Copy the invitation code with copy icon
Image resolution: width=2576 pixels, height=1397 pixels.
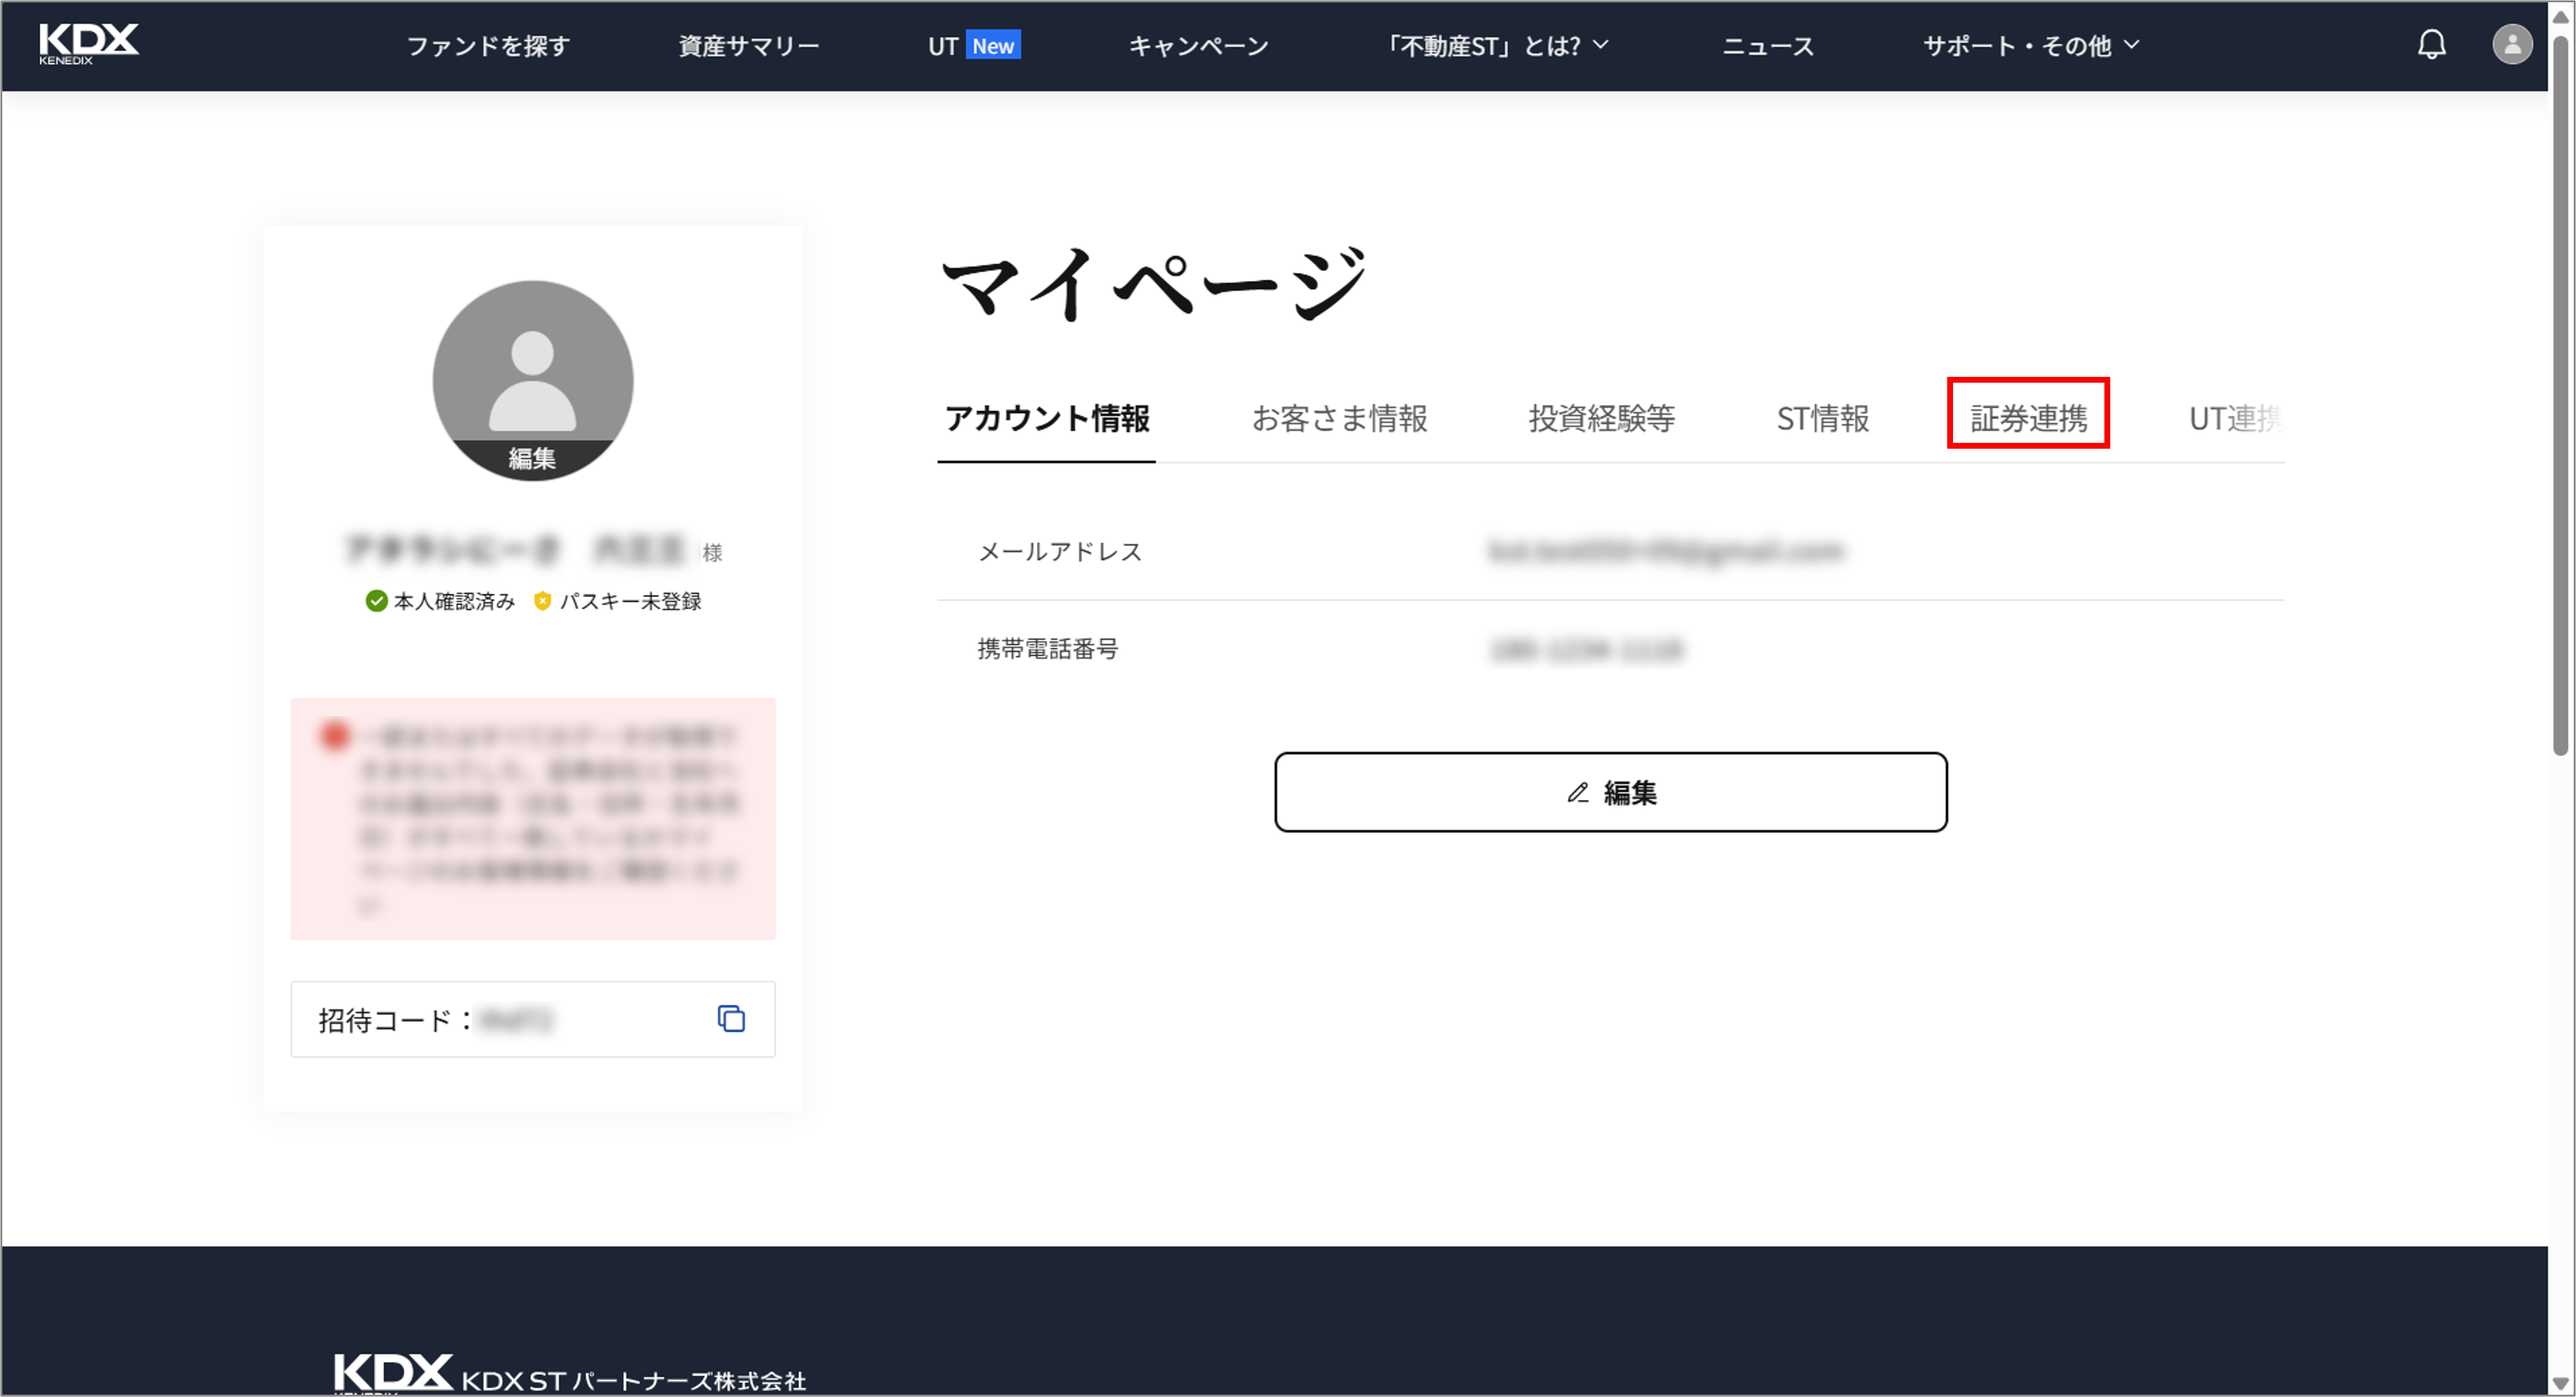(x=731, y=1018)
